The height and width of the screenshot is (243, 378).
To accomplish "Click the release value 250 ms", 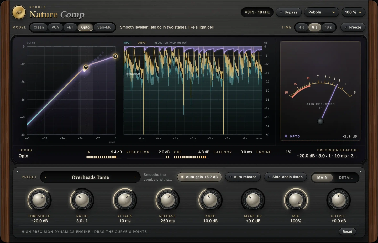I will pos(167,221).
